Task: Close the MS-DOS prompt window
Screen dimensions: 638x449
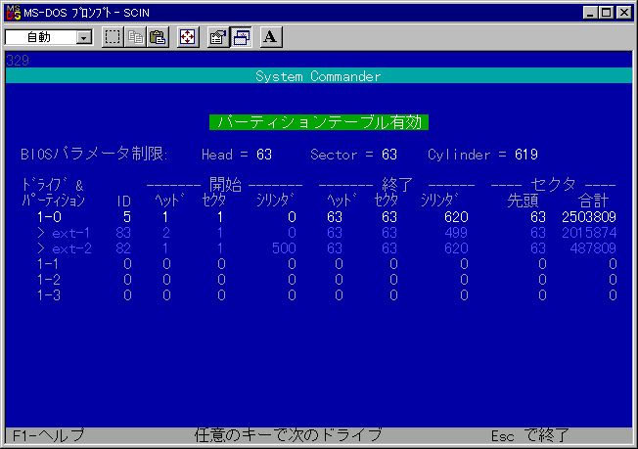Action: point(623,13)
